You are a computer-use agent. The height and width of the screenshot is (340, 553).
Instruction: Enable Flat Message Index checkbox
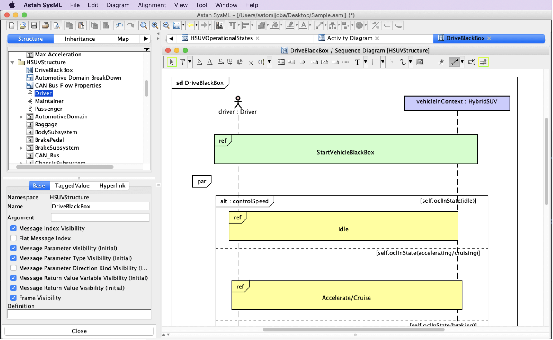tap(13, 238)
